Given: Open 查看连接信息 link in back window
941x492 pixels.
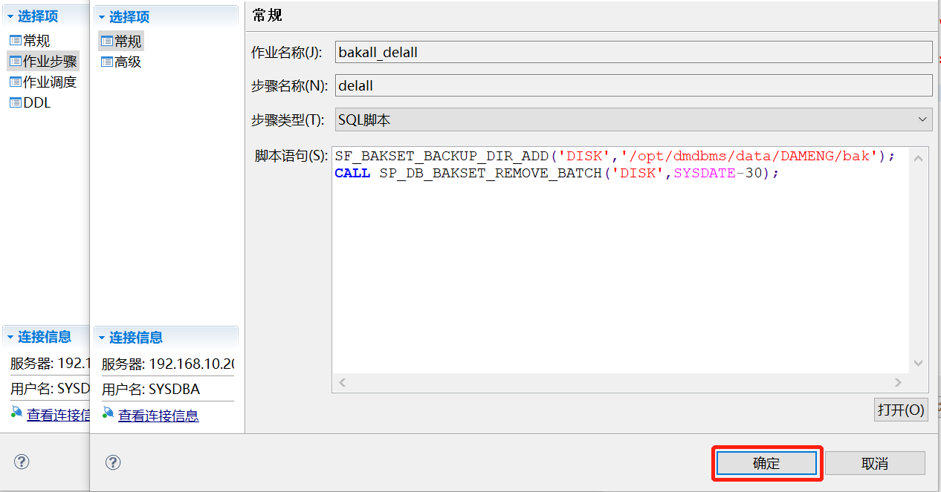Looking at the screenshot, I should (x=58, y=415).
